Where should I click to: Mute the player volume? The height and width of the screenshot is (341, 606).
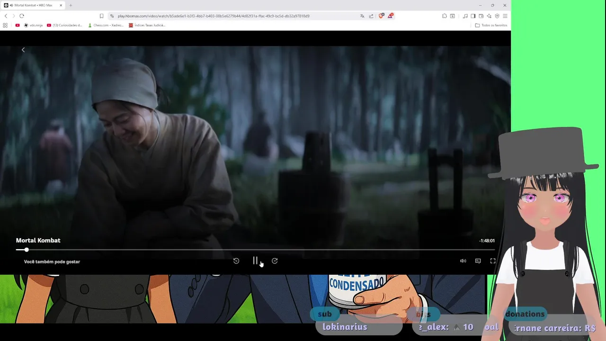tap(463, 261)
